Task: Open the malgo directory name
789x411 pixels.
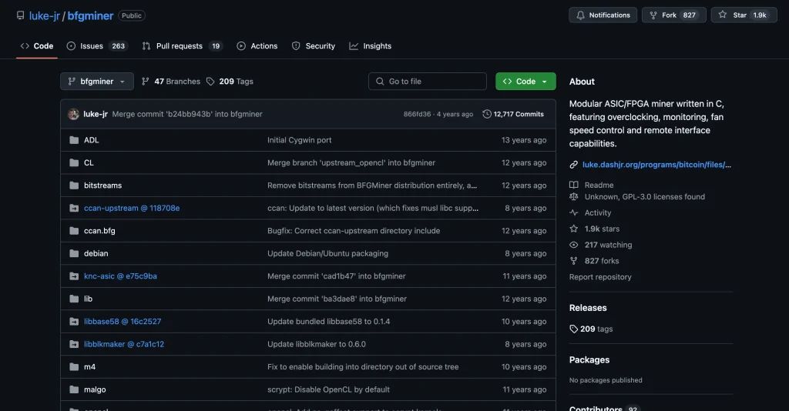Action: tap(95, 389)
